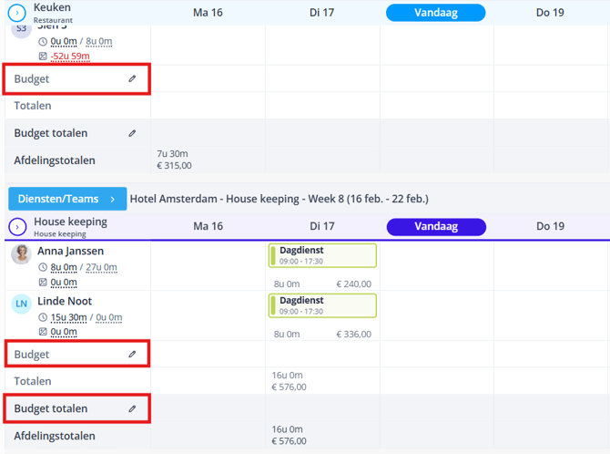Click the clock icon under Linde Noot
The width and height of the screenshot is (610, 454).
[43, 318]
